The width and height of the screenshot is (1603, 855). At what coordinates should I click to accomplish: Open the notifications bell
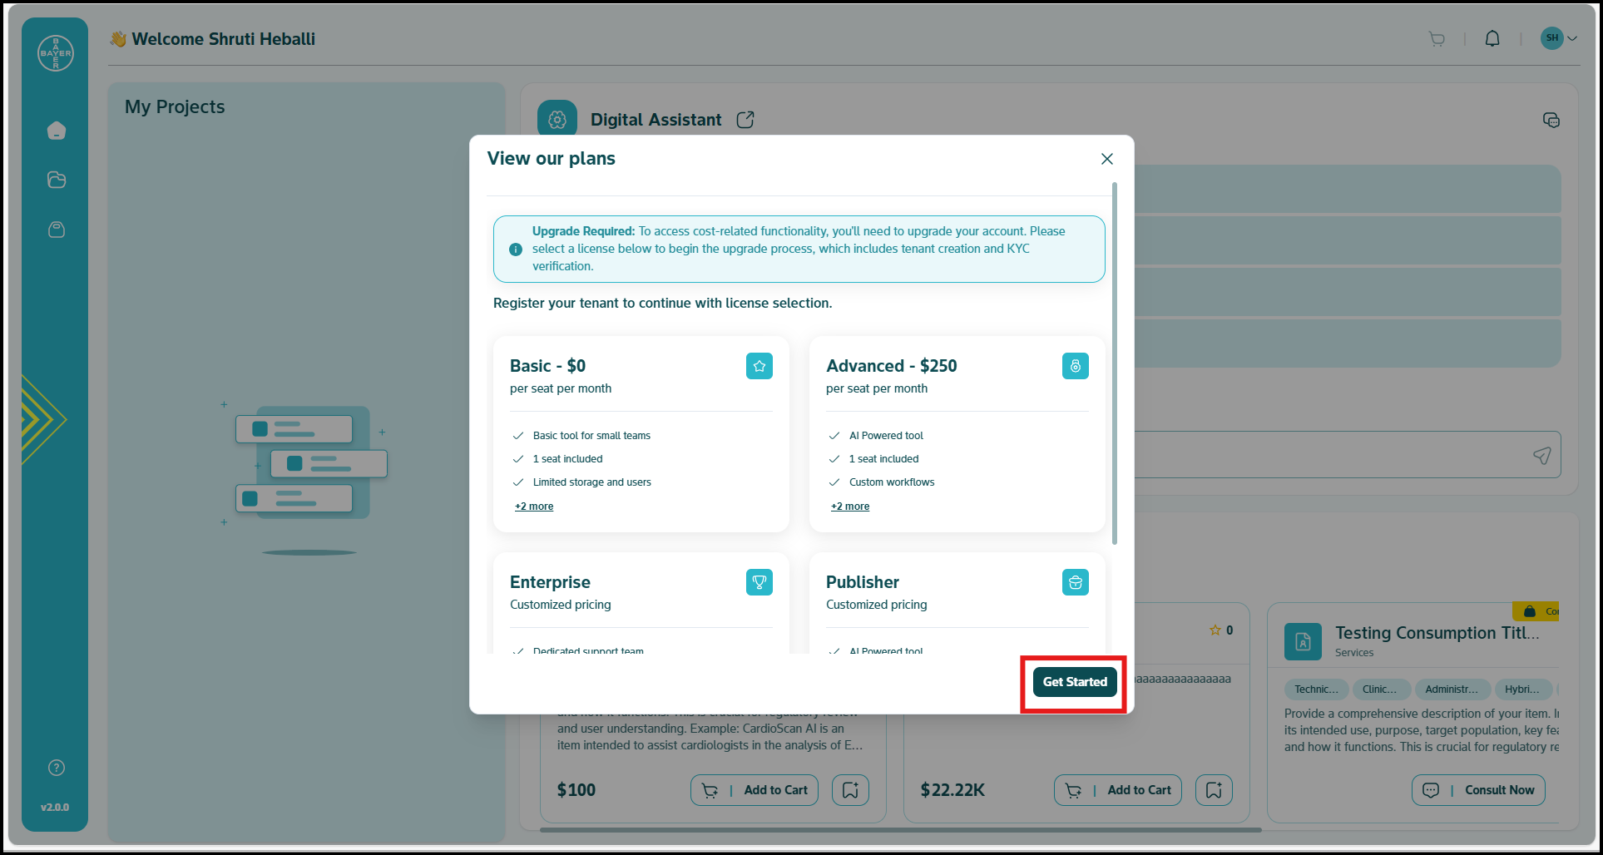[1492, 38]
